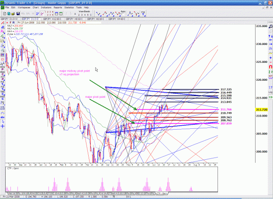The image size is (273, 199).
Task: Click the zoom magnifier icon in right toolbar
Action: click(x=270, y=27)
